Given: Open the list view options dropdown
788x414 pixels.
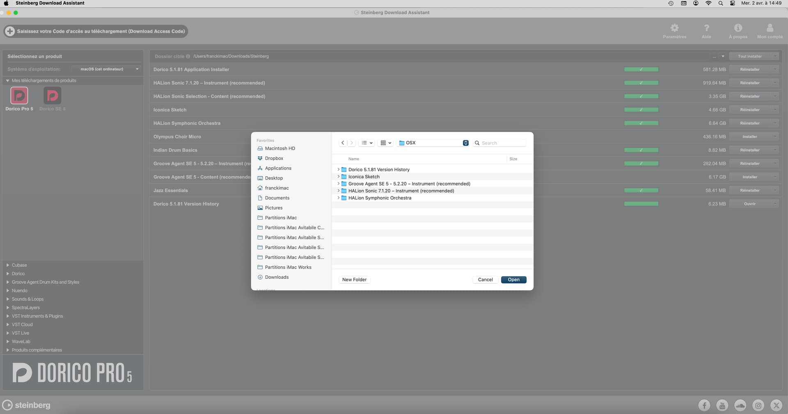Looking at the screenshot, I should point(367,143).
